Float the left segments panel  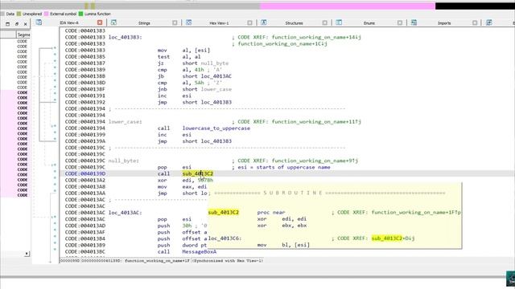point(17,24)
